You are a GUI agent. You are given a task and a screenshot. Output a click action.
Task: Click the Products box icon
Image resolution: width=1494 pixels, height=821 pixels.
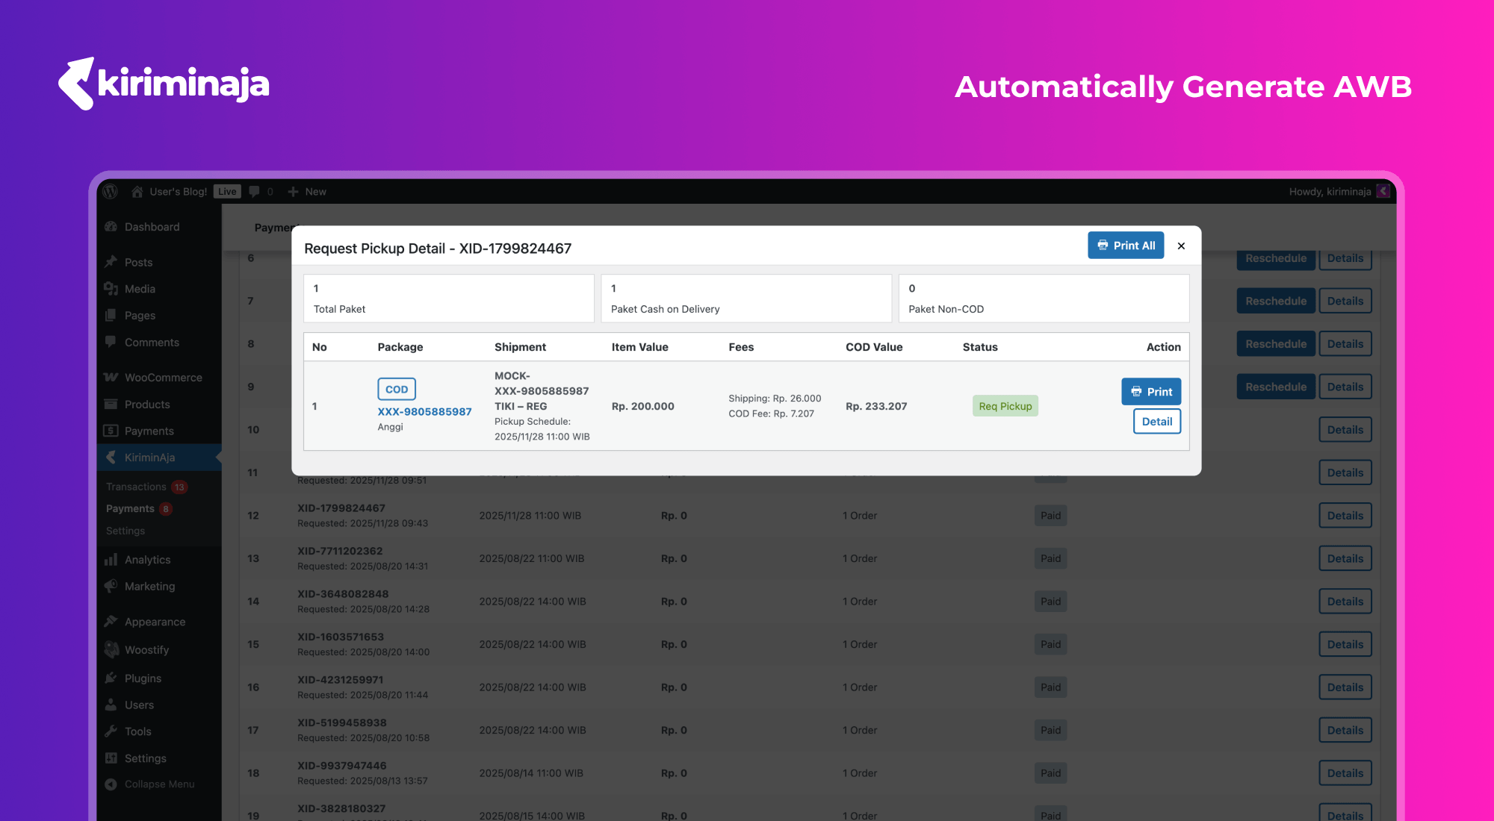(x=111, y=405)
